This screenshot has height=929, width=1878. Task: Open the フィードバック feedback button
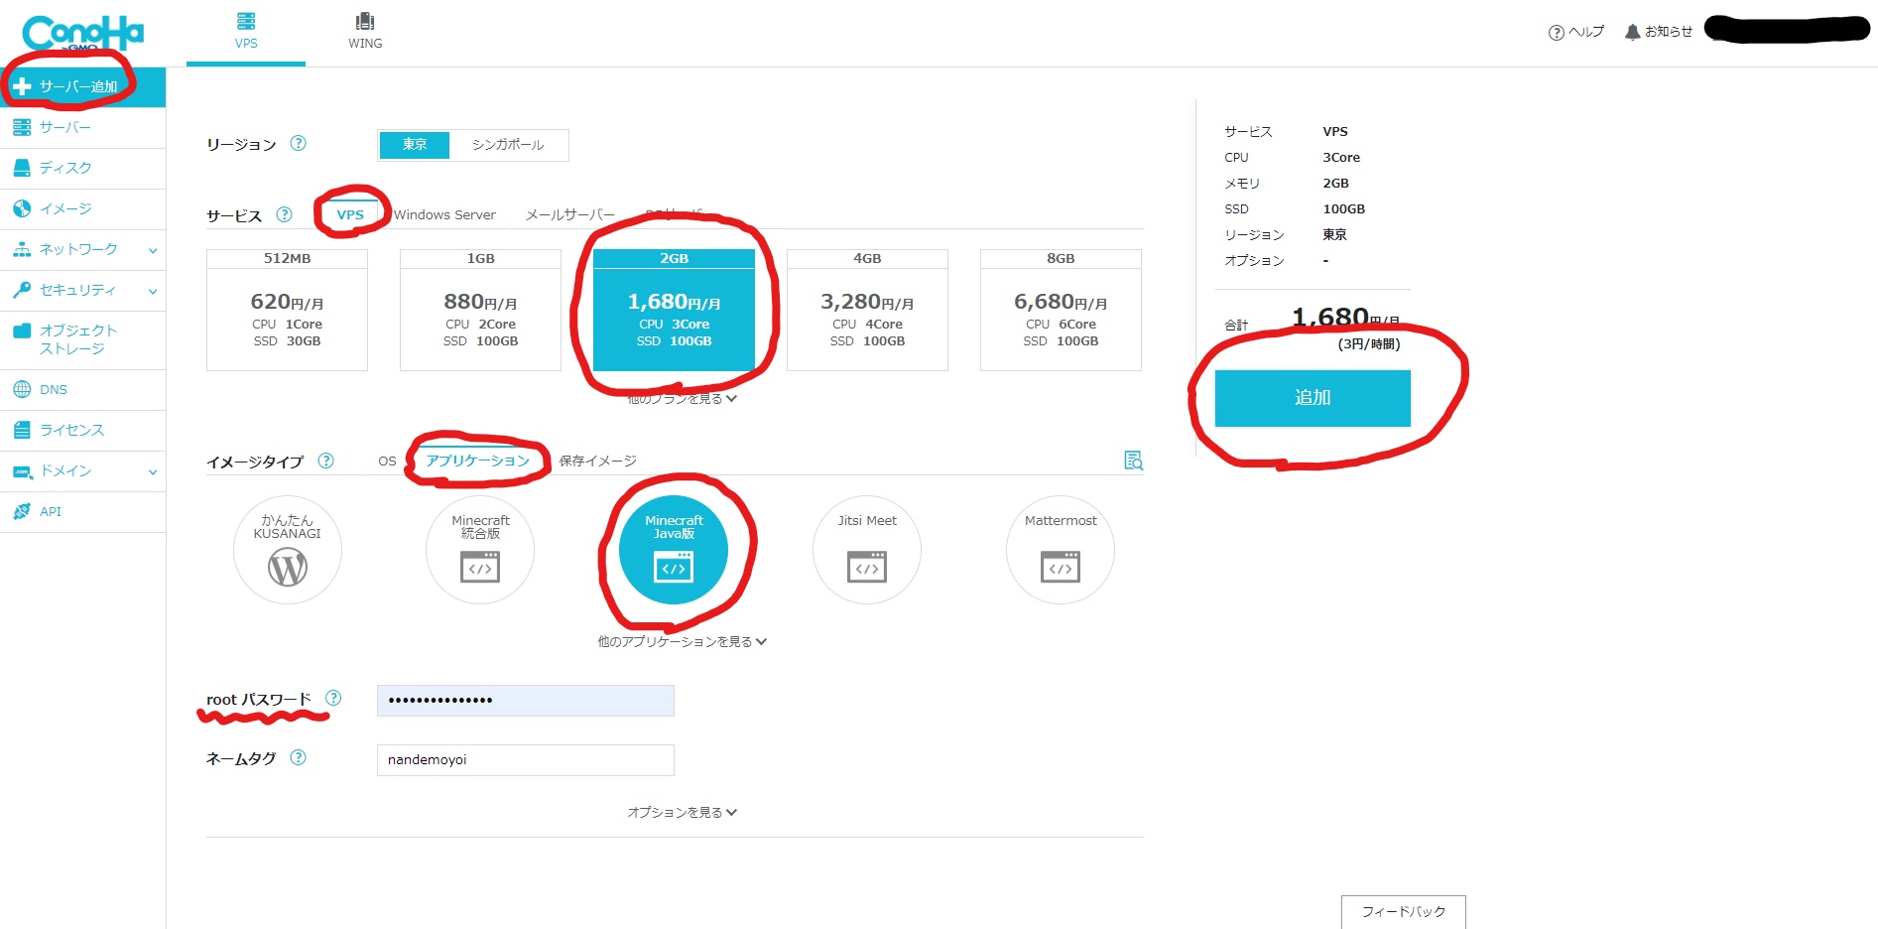click(x=1404, y=911)
